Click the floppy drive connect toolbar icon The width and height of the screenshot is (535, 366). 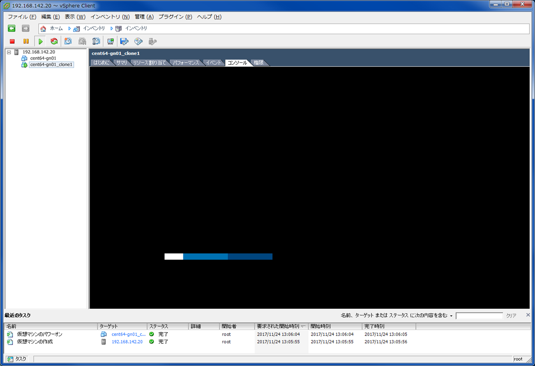click(x=125, y=41)
